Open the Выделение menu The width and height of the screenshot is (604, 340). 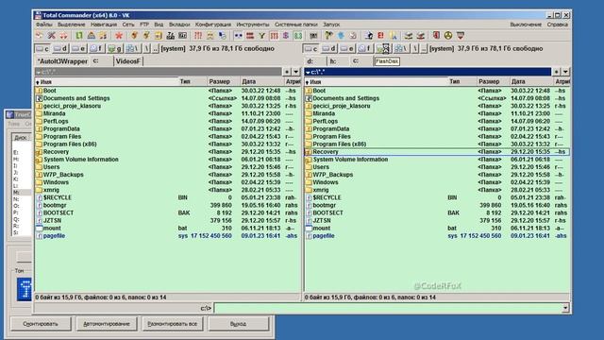(72, 25)
